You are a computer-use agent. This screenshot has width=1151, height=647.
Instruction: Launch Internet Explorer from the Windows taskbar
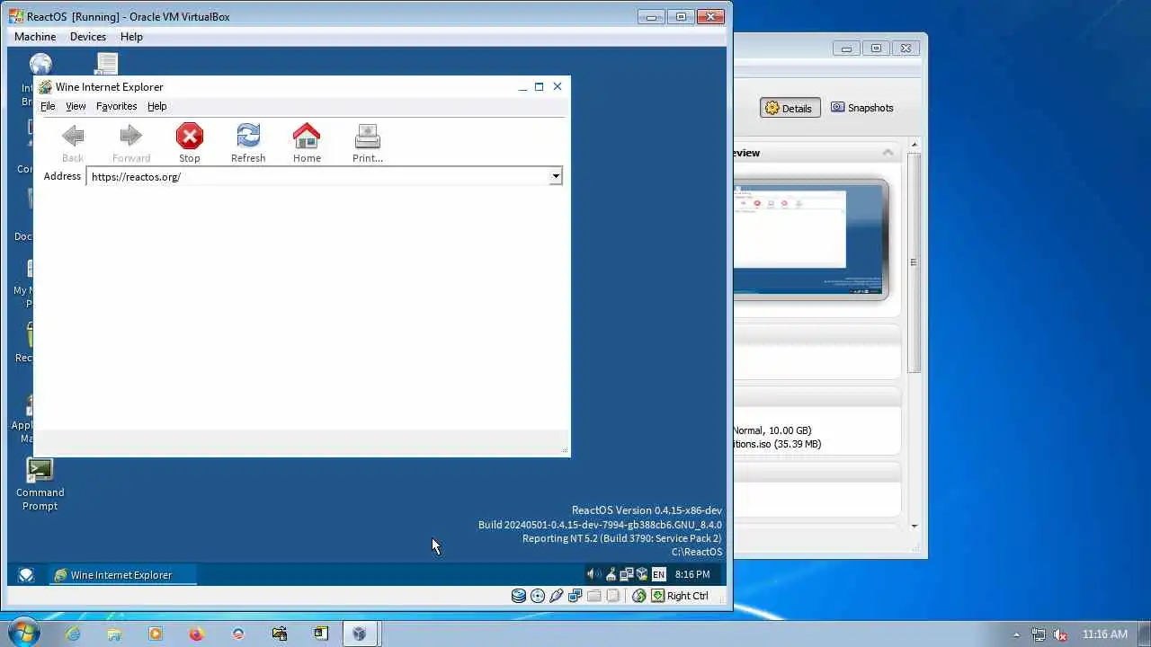point(73,634)
